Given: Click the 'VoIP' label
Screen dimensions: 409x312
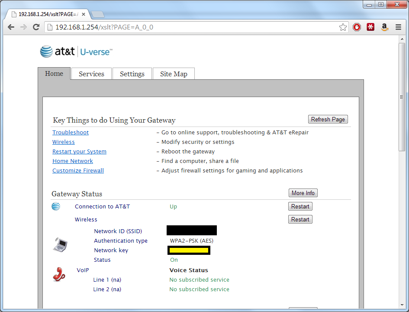Looking at the screenshot, I should (x=83, y=270).
